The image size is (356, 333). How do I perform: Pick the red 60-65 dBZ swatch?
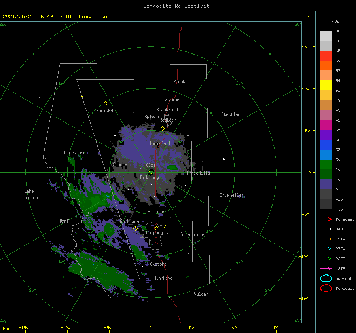[326, 56]
